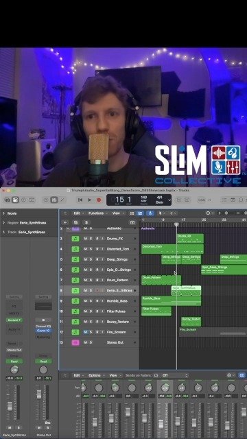Open the Mixer Options menu
Image resolution: width=247 pixels, height=439 pixels.
pos(96,375)
